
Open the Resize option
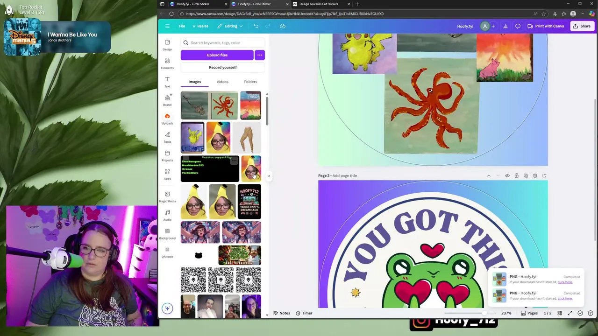coord(199,26)
